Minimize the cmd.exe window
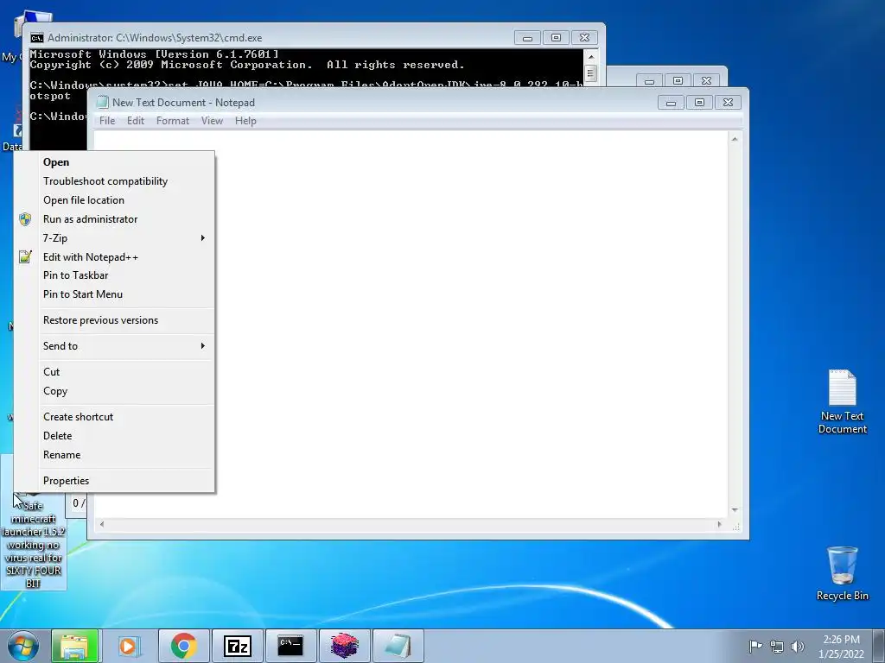The image size is (885, 663). coord(527,38)
